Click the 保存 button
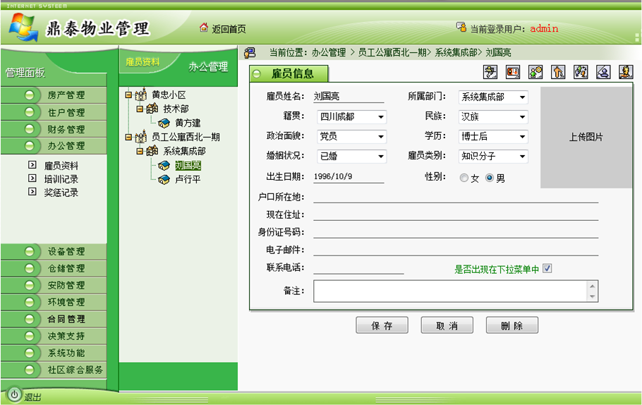This screenshot has height=405, width=642. (382, 325)
